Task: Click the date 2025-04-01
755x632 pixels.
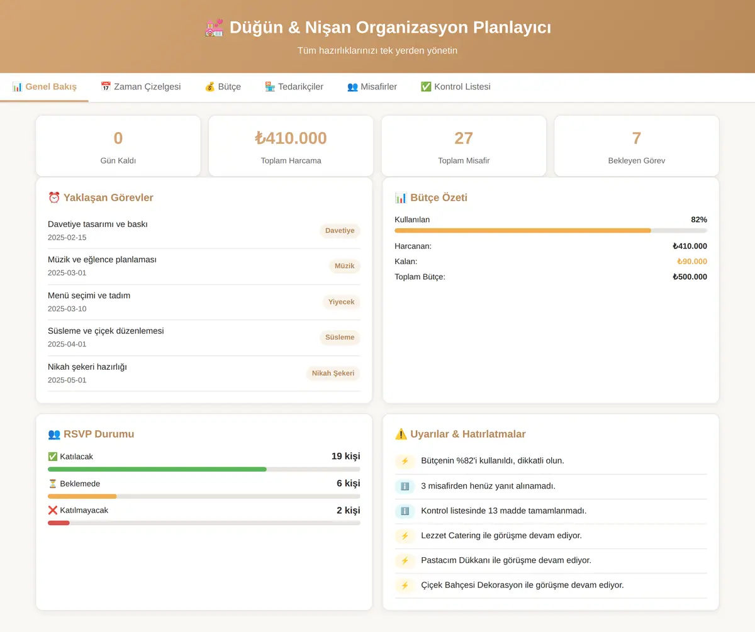Action: 67,345
